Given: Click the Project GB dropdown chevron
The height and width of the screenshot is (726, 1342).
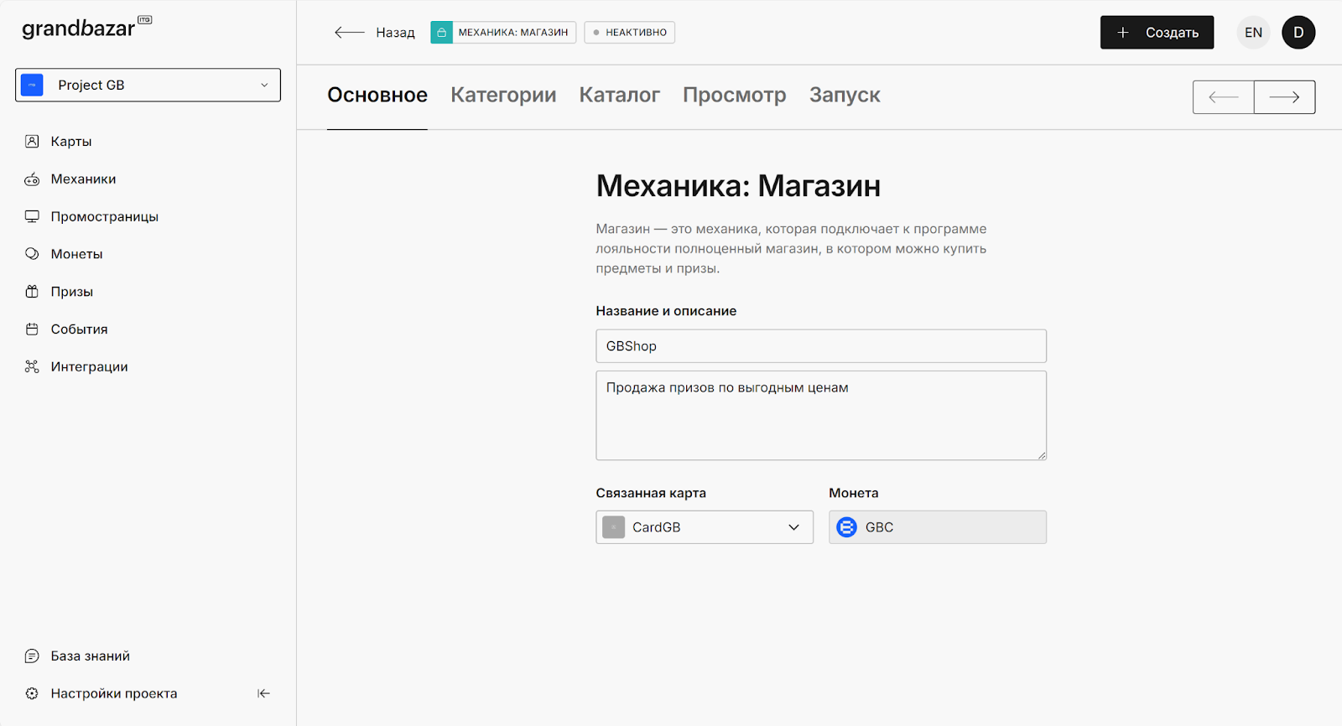Looking at the screenshot, I should (x=264, y=85).
